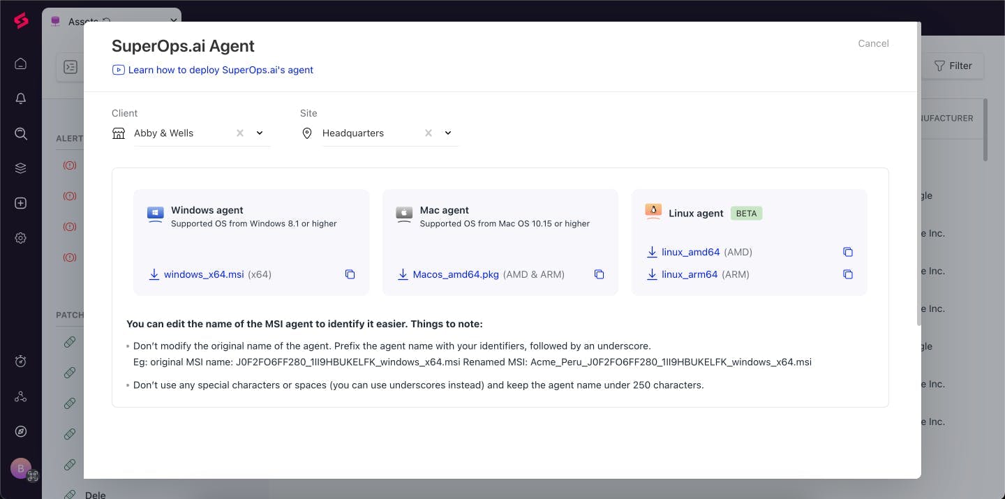This screenshot has height=499, width=1005.
Task: Open the notifications bell icon
Action: [x=21, y=98]
